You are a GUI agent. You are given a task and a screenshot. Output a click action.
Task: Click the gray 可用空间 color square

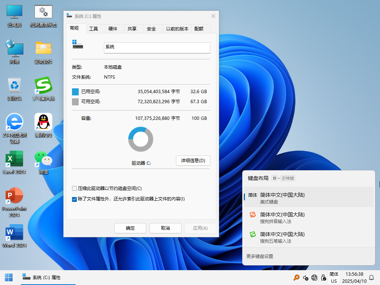(x=75, y=102)
